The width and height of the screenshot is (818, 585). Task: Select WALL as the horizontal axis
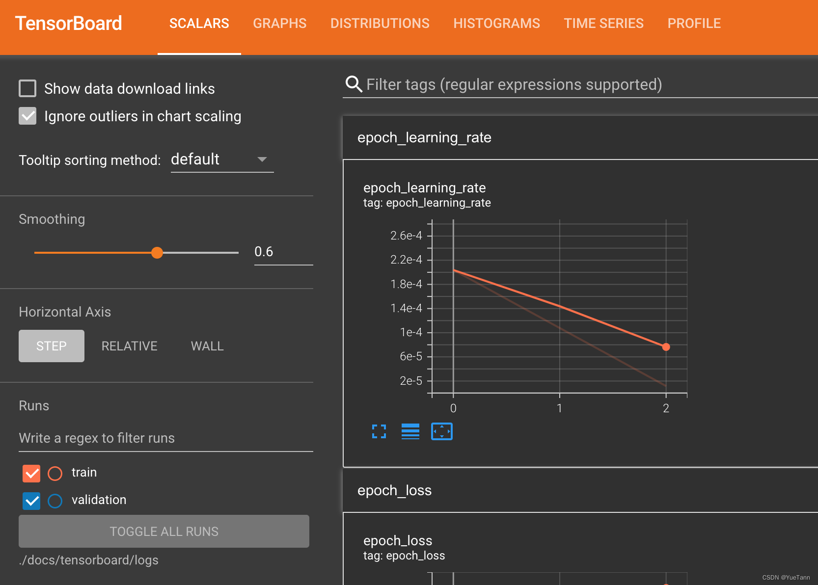point(207,346)
